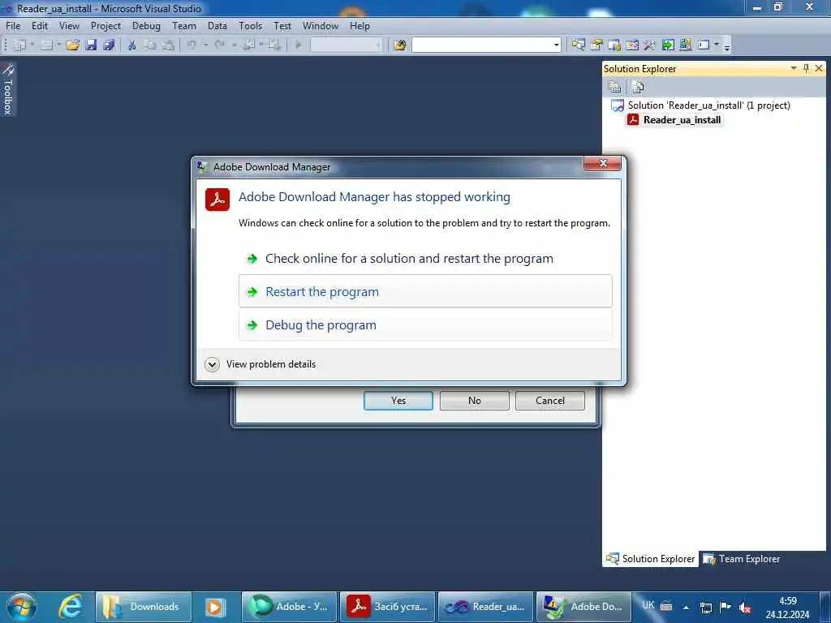831x623 pixels.
Task: Open Solution Explorer from the toolbar icon
Action: 578,45
